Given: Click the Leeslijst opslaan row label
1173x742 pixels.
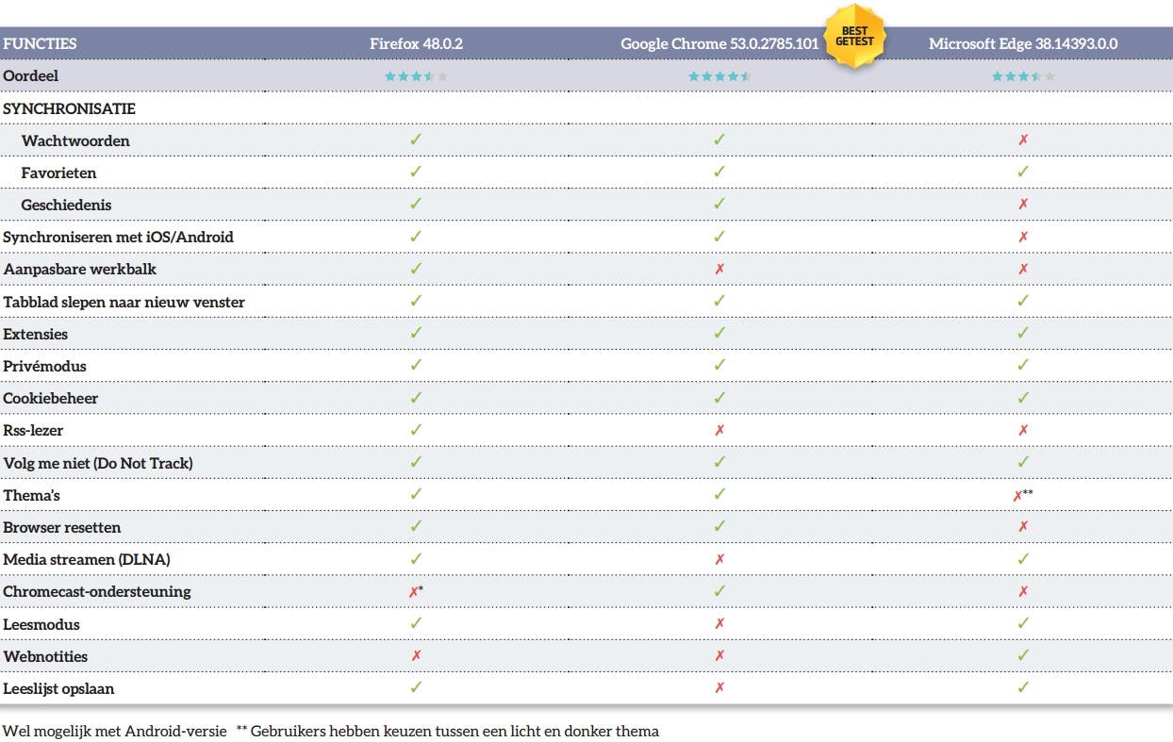Looking at the screenshot, I should pyautogui.click(x=58, y=688).
